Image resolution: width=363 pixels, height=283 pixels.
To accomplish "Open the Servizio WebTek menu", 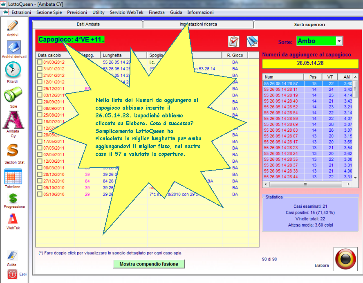I will [127, 13].
